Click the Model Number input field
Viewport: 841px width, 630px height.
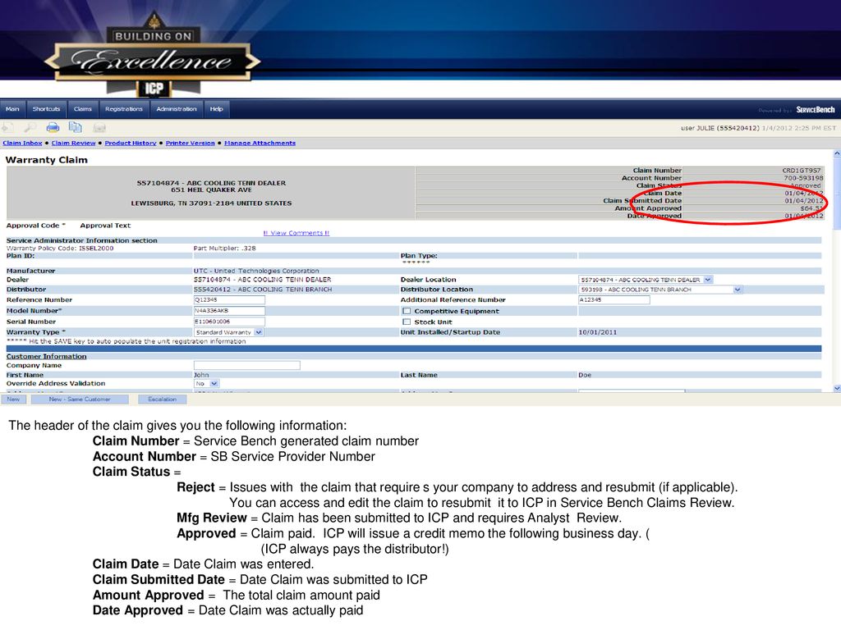pos(229,311)
